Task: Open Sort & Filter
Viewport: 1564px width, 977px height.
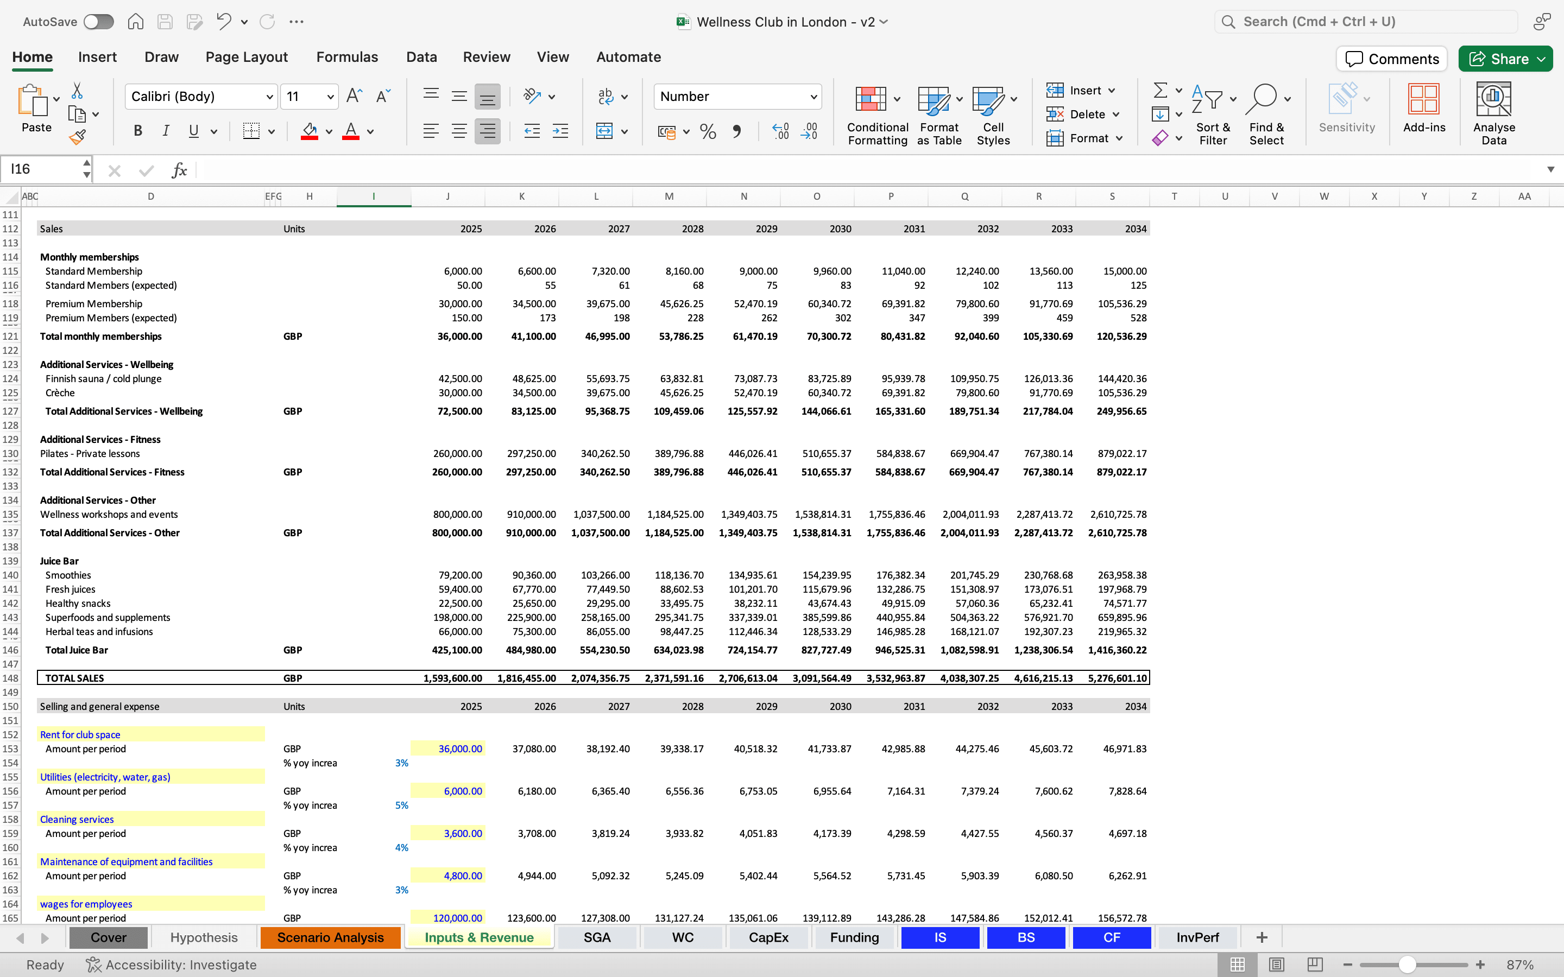Action: click(x=1213, y=116)
